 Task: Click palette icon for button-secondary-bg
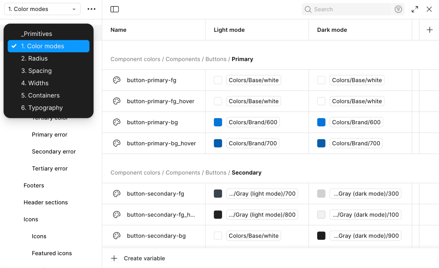pyautogui.click(x=117, y=236)
